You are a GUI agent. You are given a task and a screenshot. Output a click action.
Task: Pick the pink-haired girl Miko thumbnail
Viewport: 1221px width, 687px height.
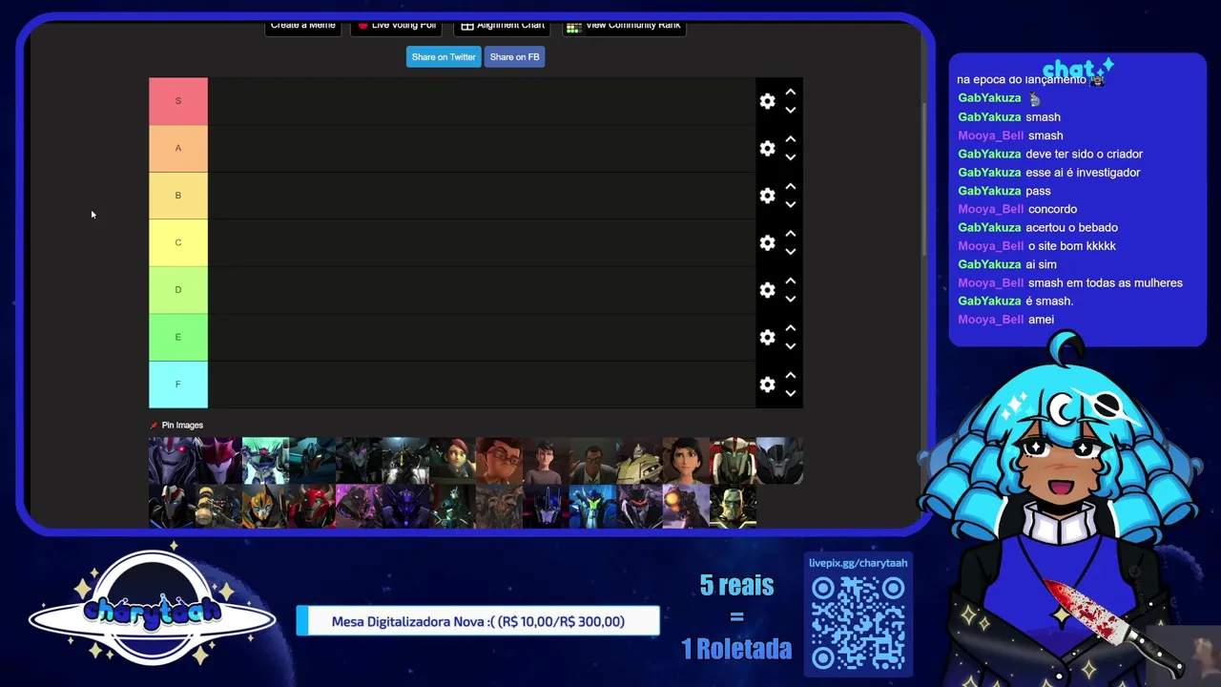(x=452, y=461)
